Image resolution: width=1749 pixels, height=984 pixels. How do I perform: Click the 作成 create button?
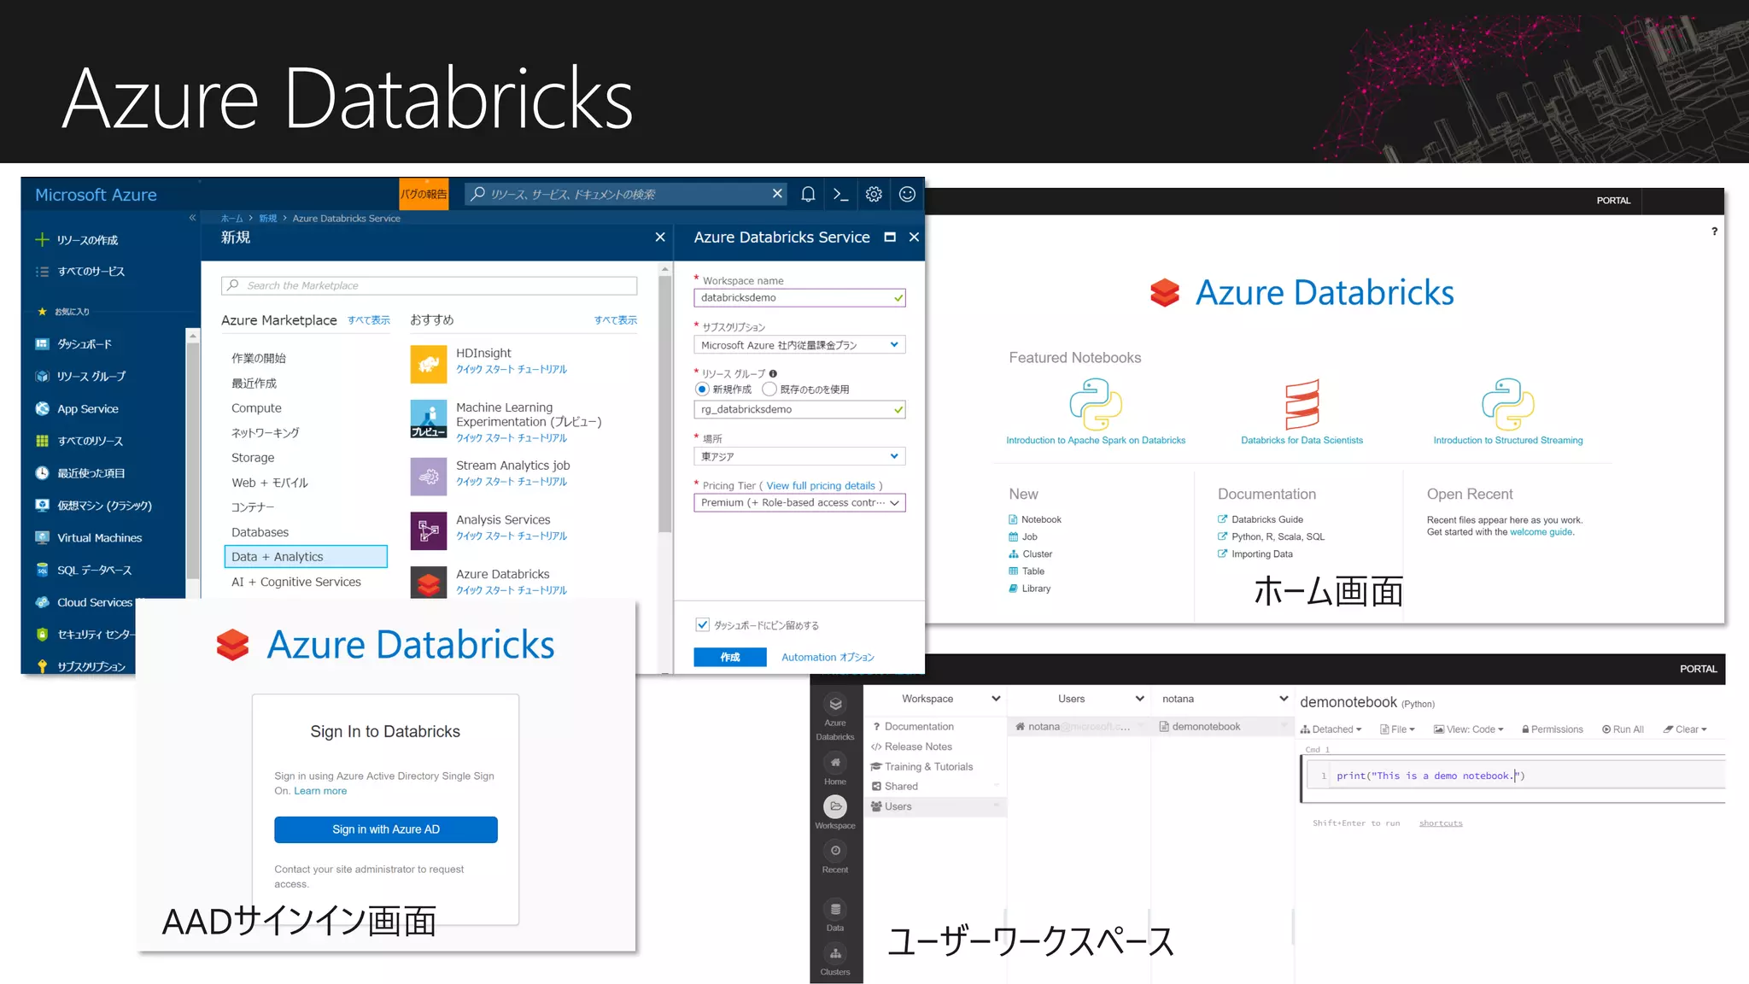pyautogui.click(x=730, y=657)
